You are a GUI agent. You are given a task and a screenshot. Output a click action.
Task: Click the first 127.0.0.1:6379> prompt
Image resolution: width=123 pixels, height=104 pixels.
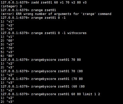pos(15,2)
